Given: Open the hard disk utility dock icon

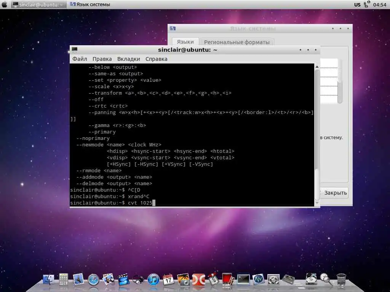Looking at the screenshot, I should 311,279.
